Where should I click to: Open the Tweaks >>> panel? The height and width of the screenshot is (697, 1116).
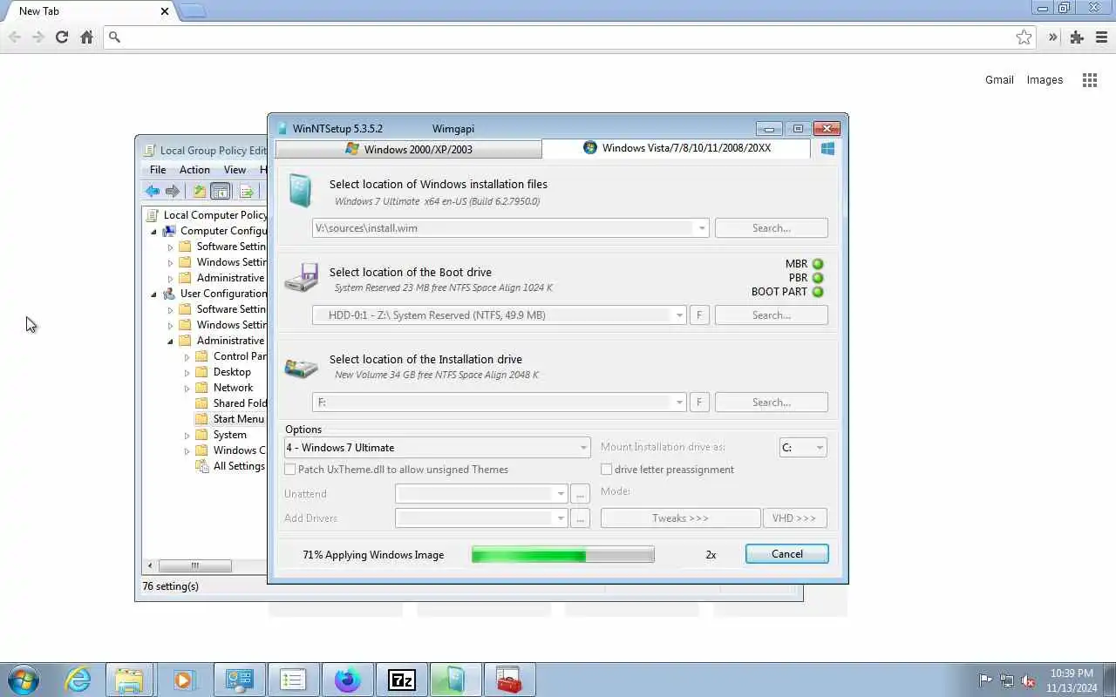[x=680, y=518]
